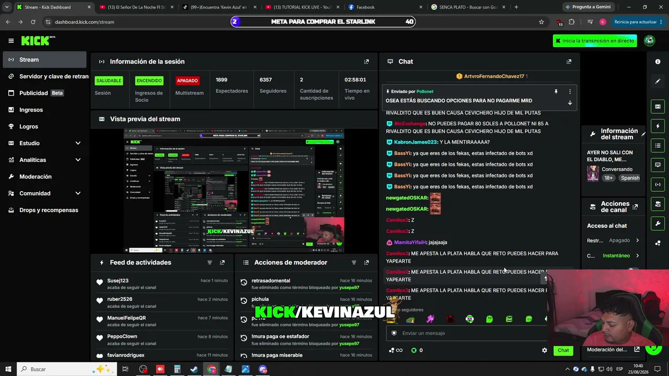Filter the Feed de actividades list
This screenshot has height=376, width=669.
210,263
